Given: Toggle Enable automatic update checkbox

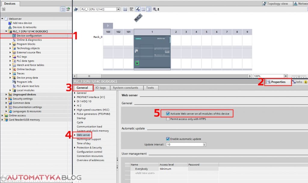Looking at the screenshot, I should click(168, 139).
